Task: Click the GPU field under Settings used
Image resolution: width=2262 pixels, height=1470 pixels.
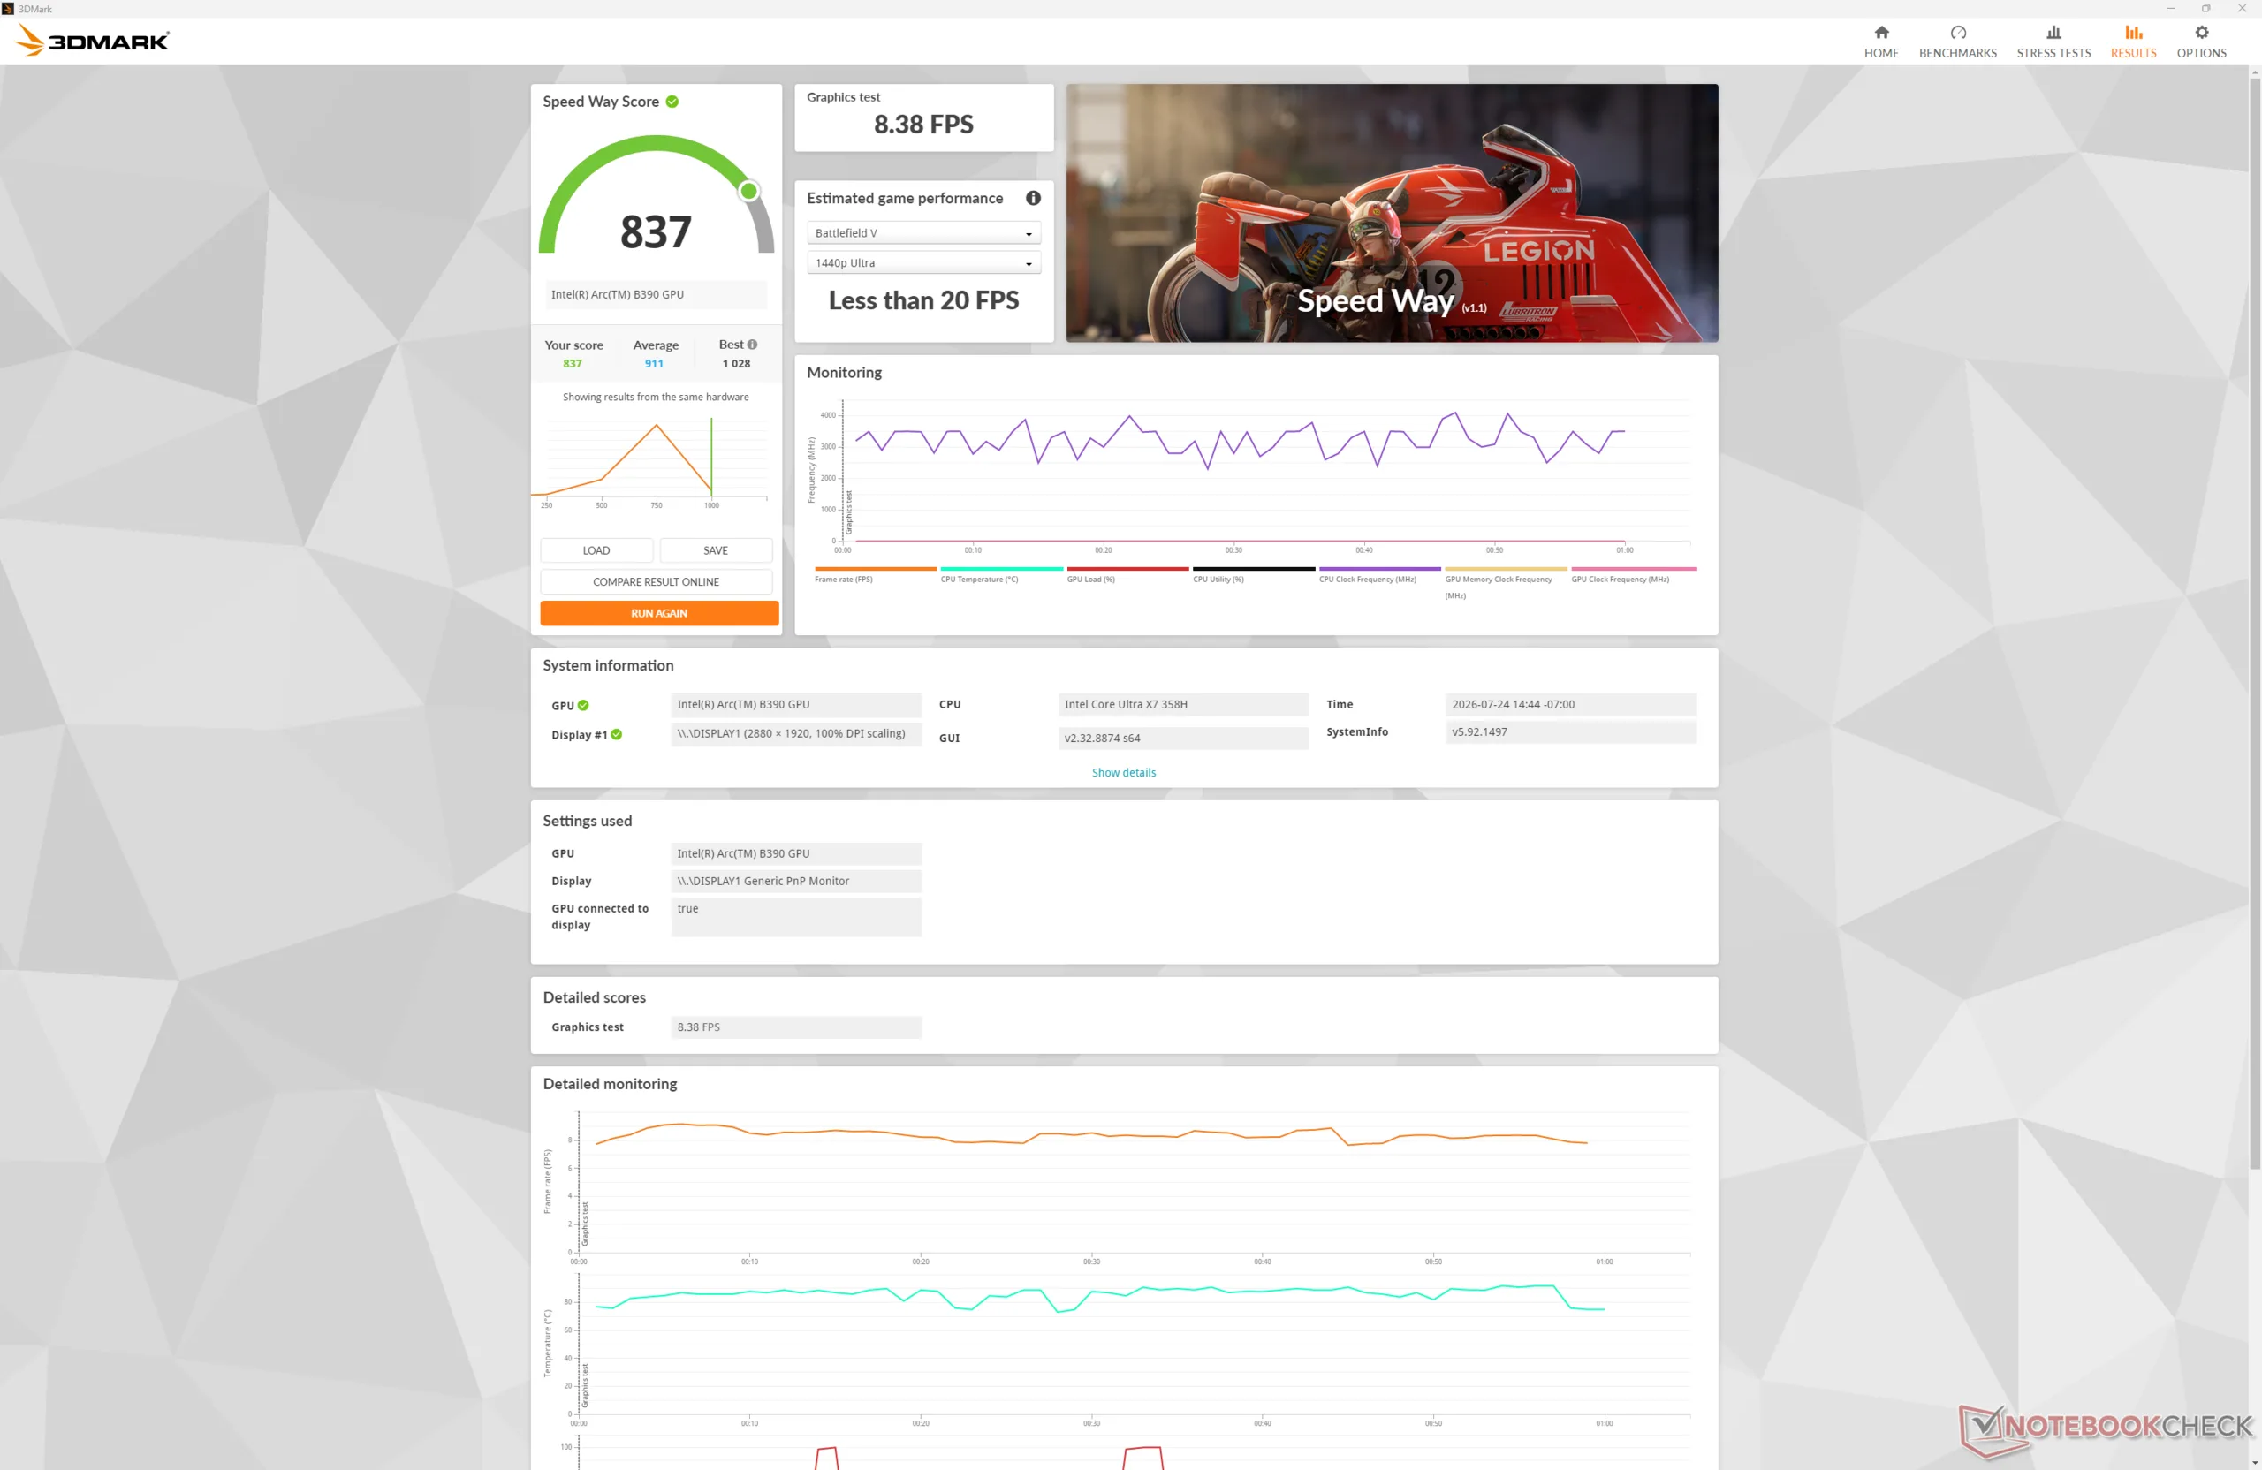Action: (795, 853)
